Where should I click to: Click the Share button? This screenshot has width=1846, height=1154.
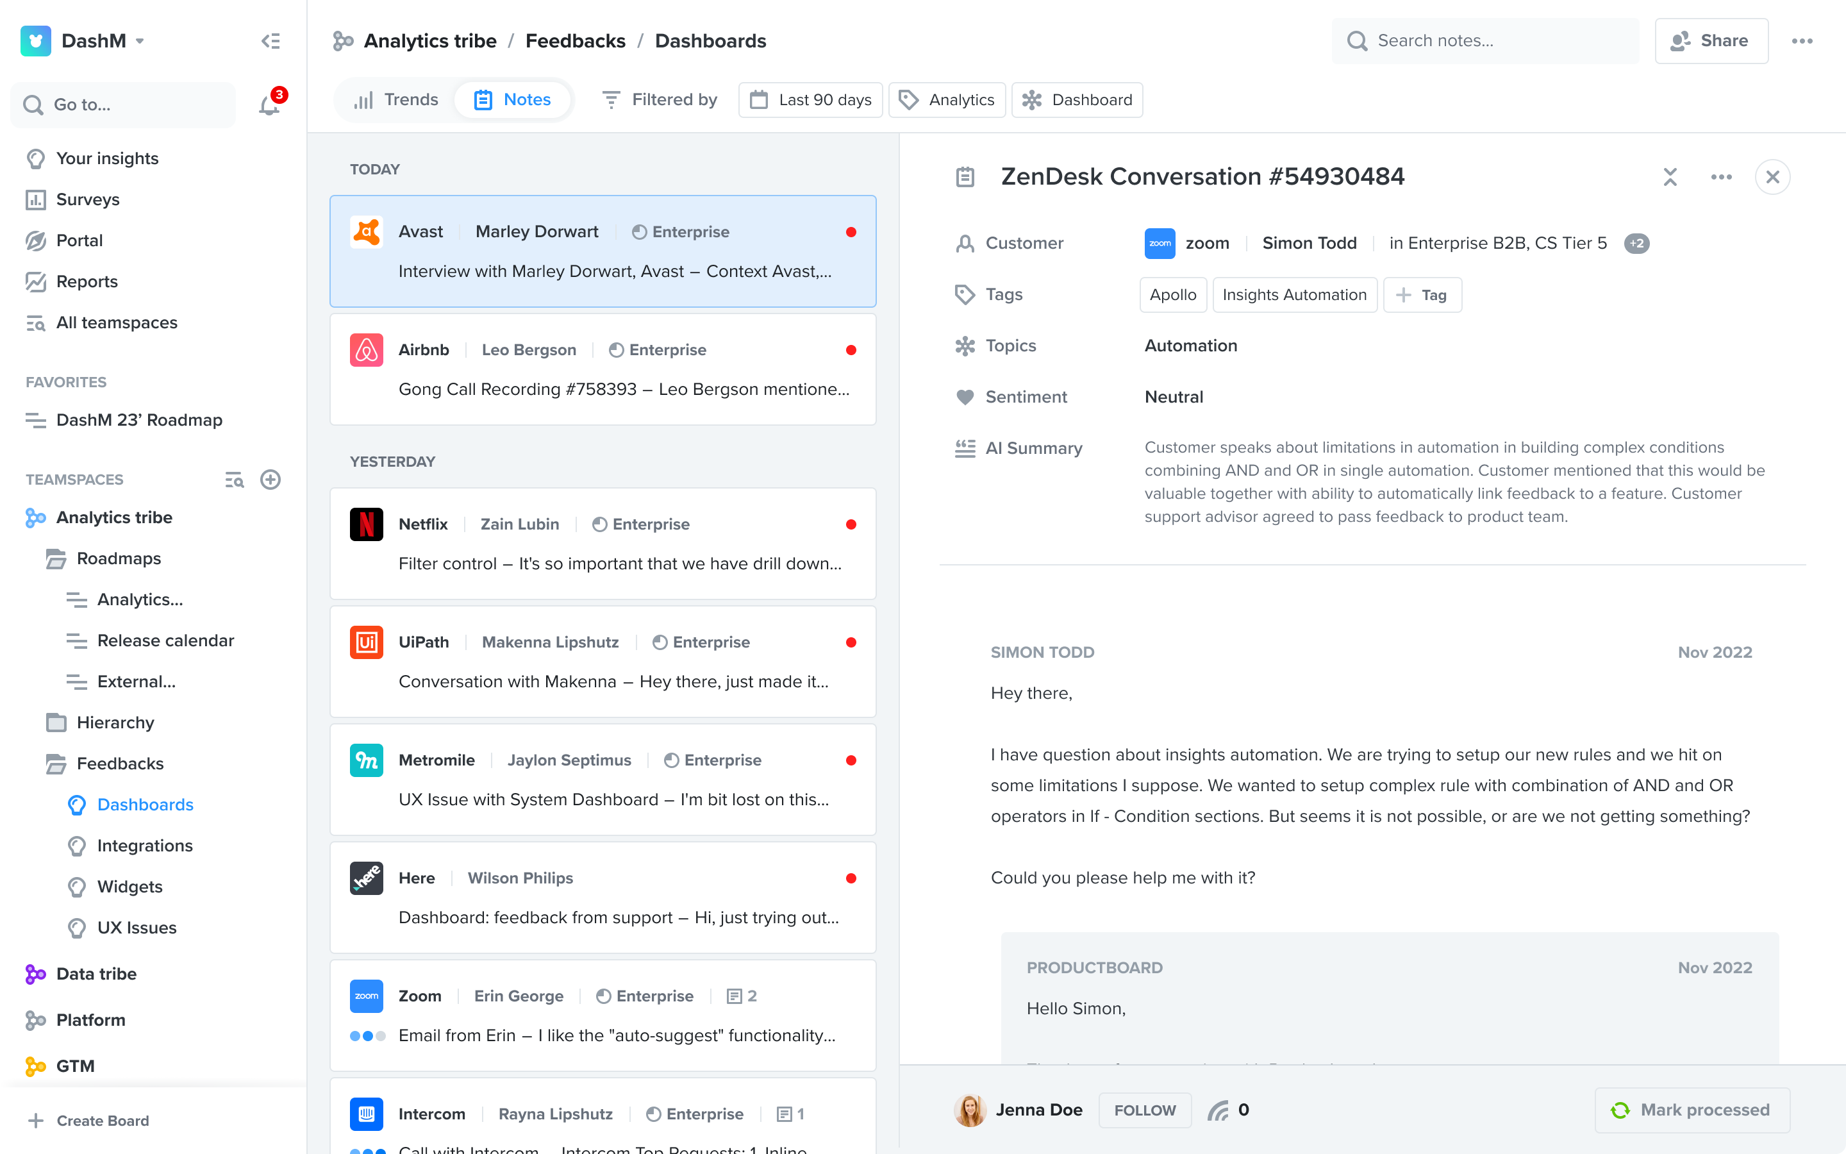click(1711, 40)
